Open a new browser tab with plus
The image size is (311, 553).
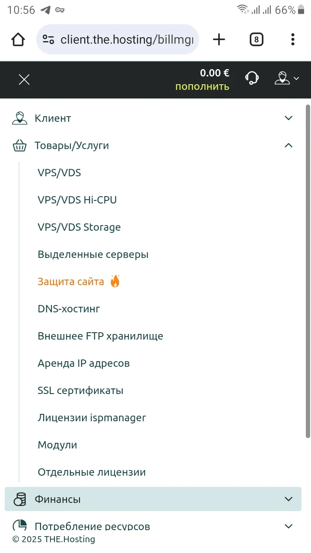[x=219, y=40]
